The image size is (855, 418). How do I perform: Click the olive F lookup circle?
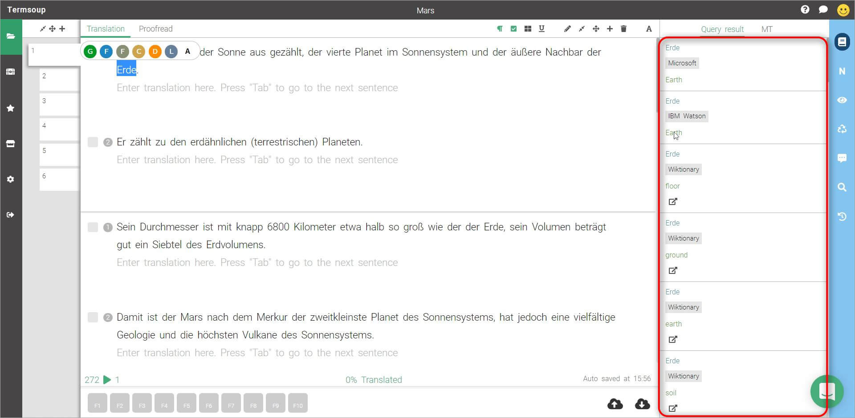tap(122, 52)
